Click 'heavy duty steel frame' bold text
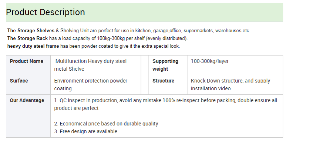 tap(33, 46)
